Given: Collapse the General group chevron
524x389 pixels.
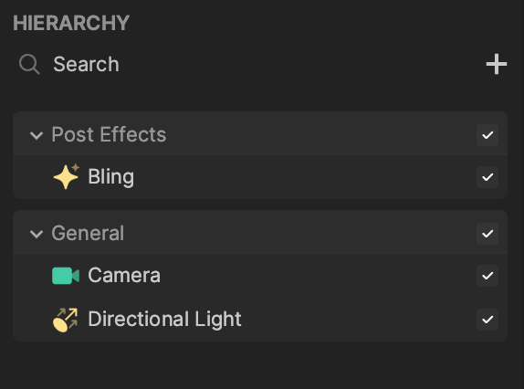Looking at the screenshot, I should click(x=37, y=234).
